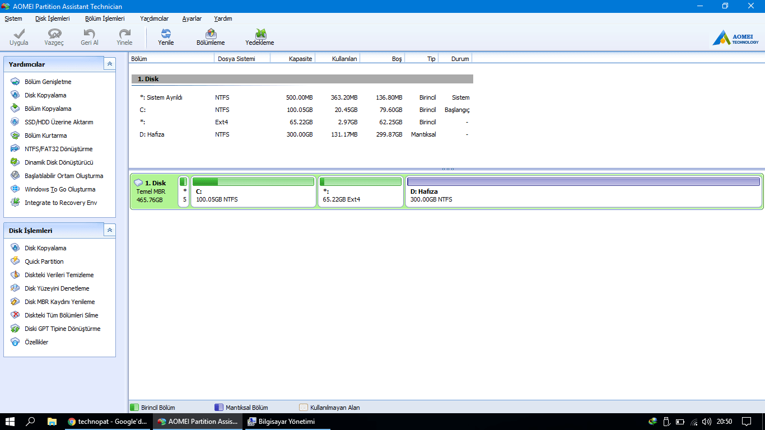Open File Explorer from taskbar
This screenshot has width=765, height=430.
52,422
